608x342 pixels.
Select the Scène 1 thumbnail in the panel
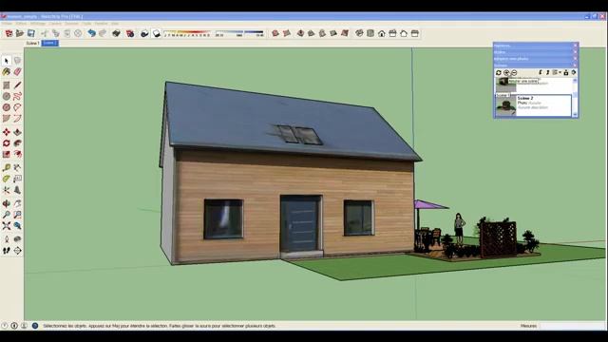coord(506,85)
